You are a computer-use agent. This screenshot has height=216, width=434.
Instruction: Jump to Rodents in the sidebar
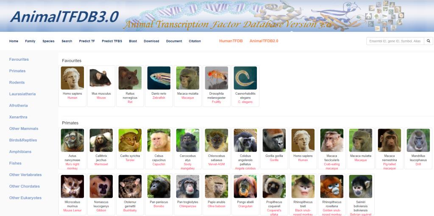coord(17,82)
